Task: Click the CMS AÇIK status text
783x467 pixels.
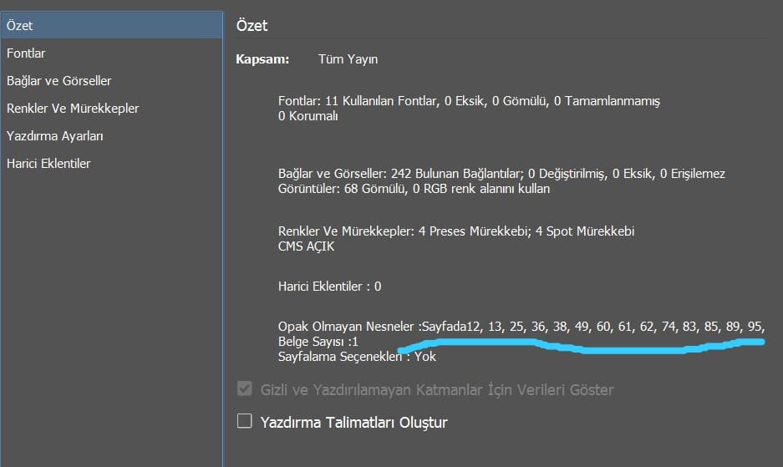Action: click(x=306, y=246)
